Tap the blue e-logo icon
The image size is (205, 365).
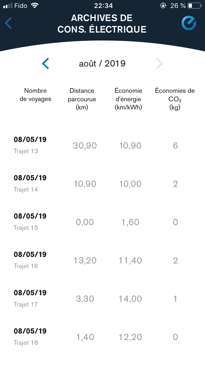189,23
